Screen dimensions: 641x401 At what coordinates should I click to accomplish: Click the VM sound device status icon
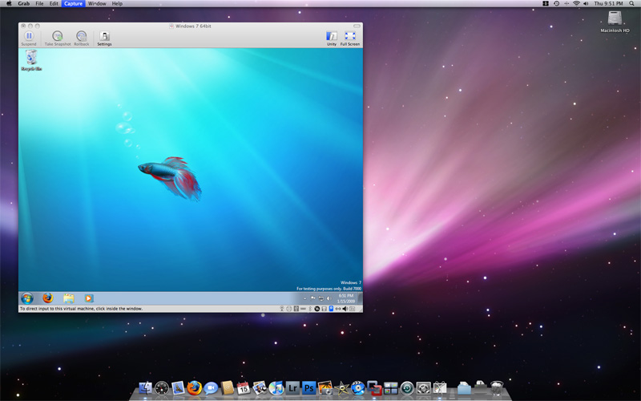(345, 309)
